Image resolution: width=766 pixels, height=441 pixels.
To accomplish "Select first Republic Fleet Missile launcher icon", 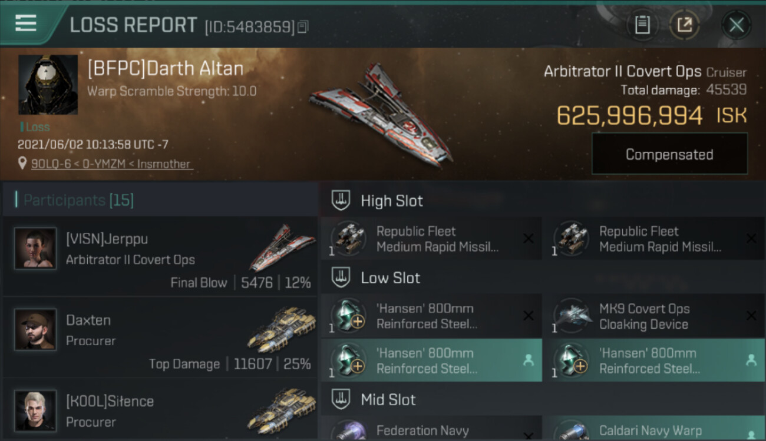I will 348,239.
